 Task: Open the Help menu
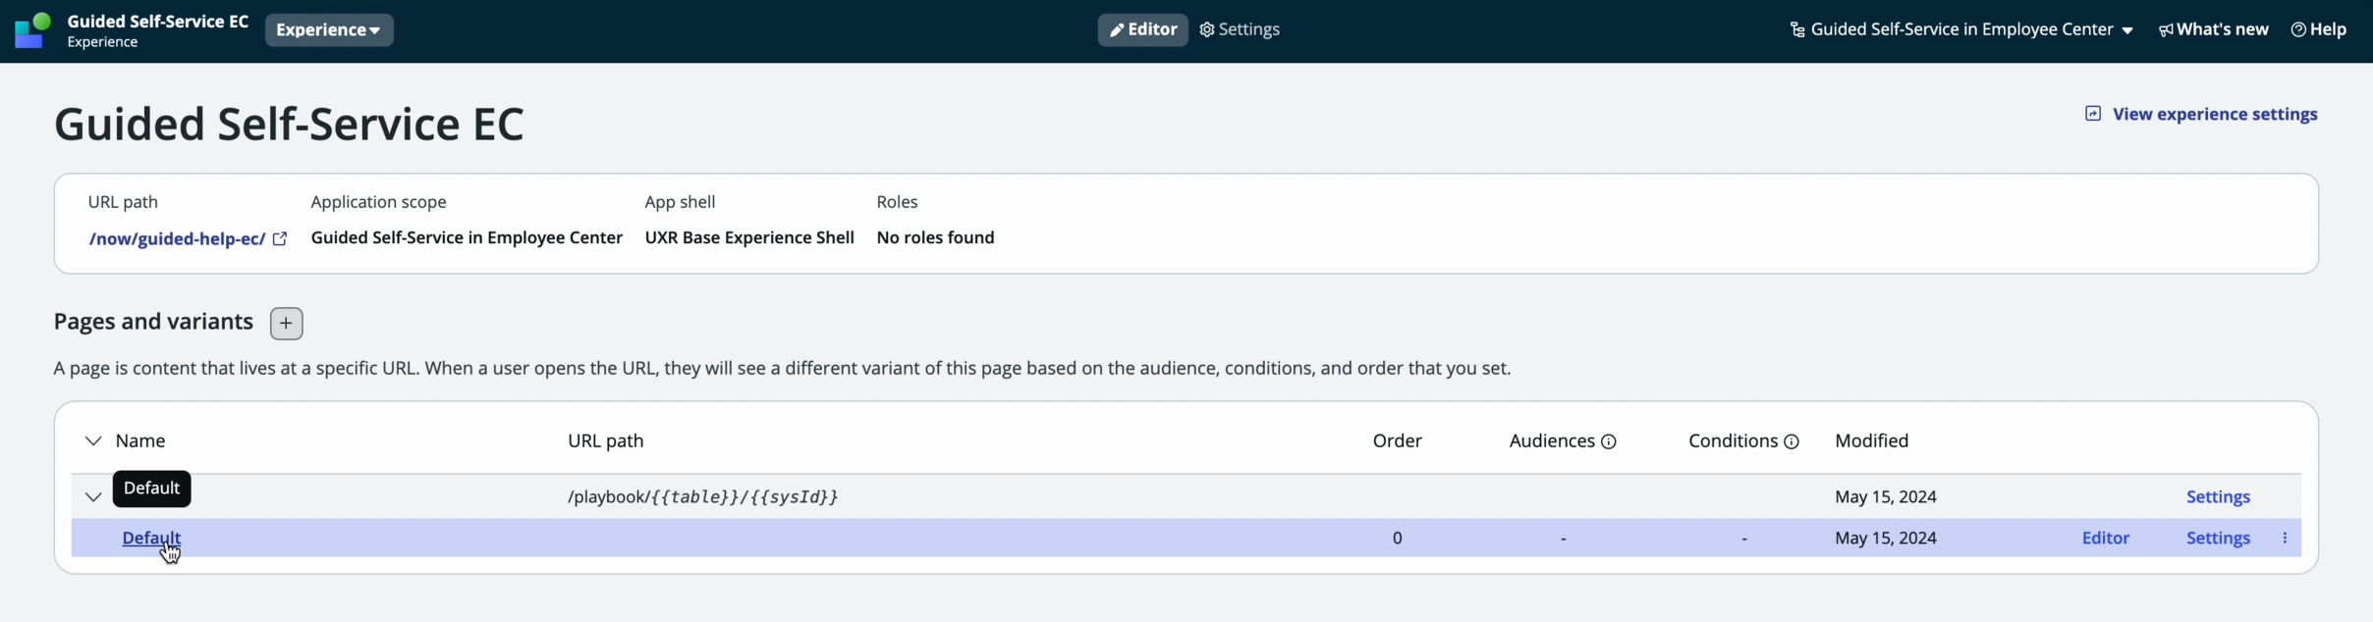click(x=2319, y=29)
